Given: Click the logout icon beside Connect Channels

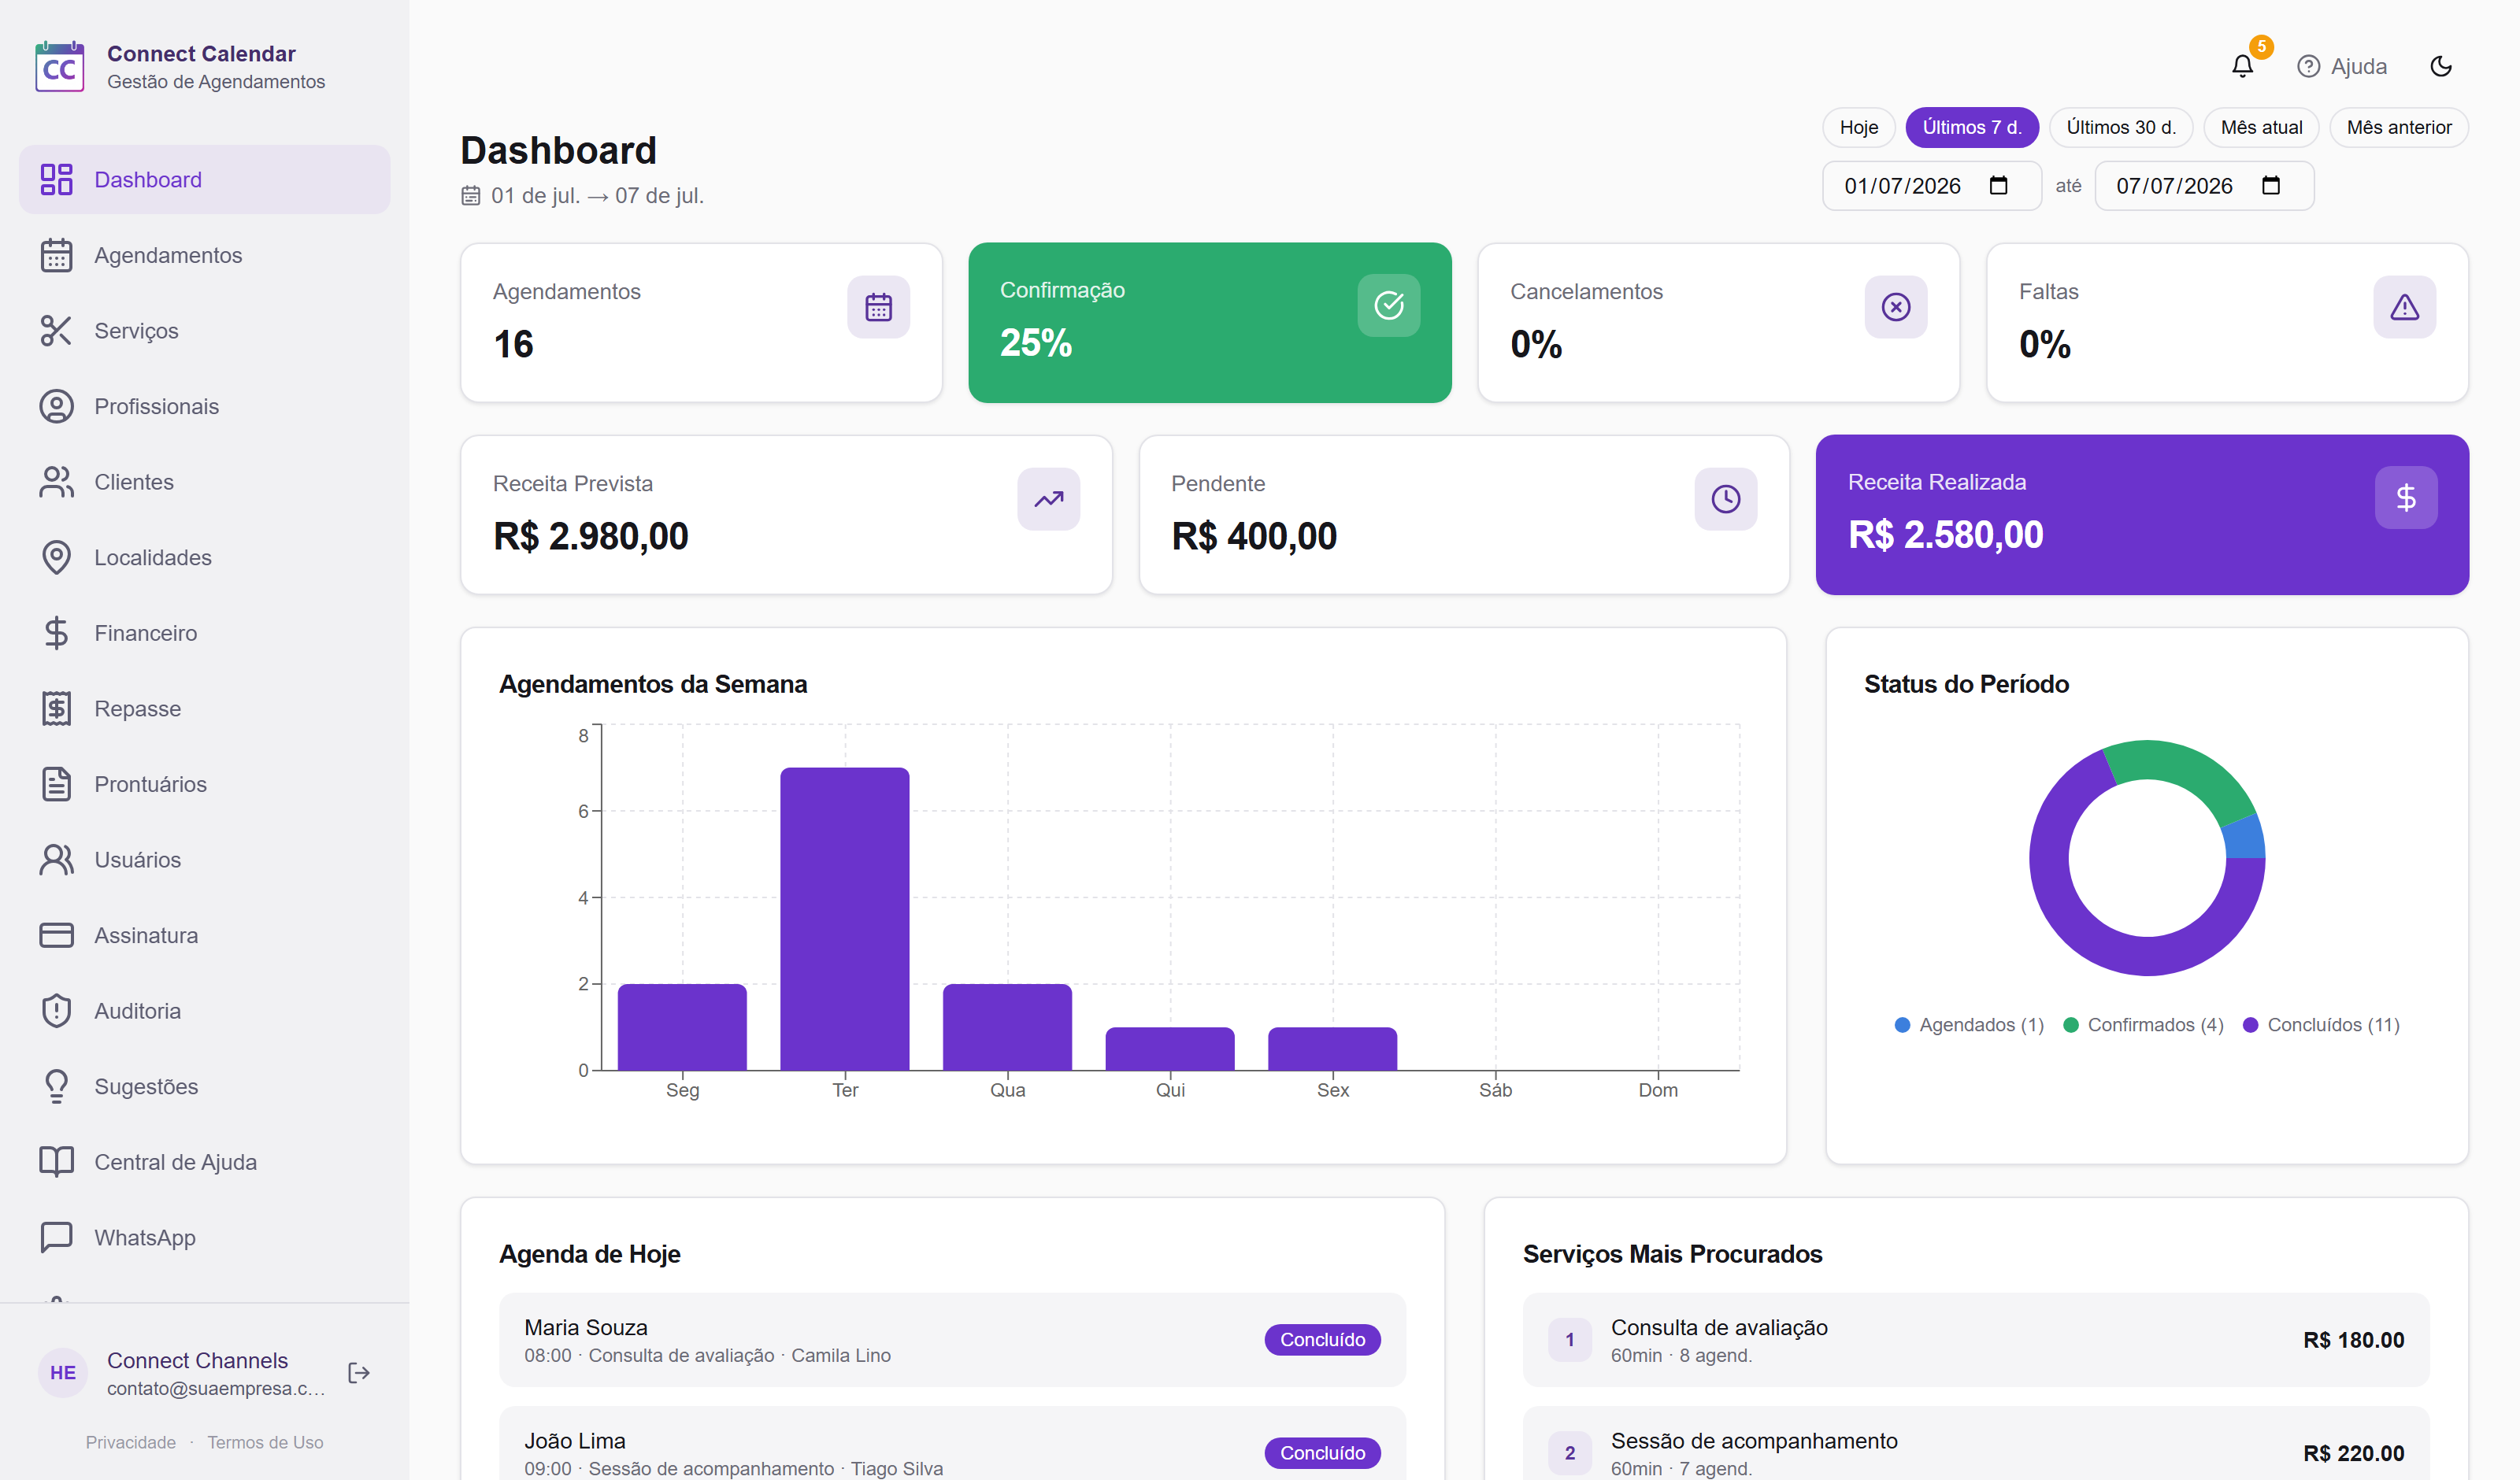Looking at the screenshot, I should click(x=359, y=1373).
